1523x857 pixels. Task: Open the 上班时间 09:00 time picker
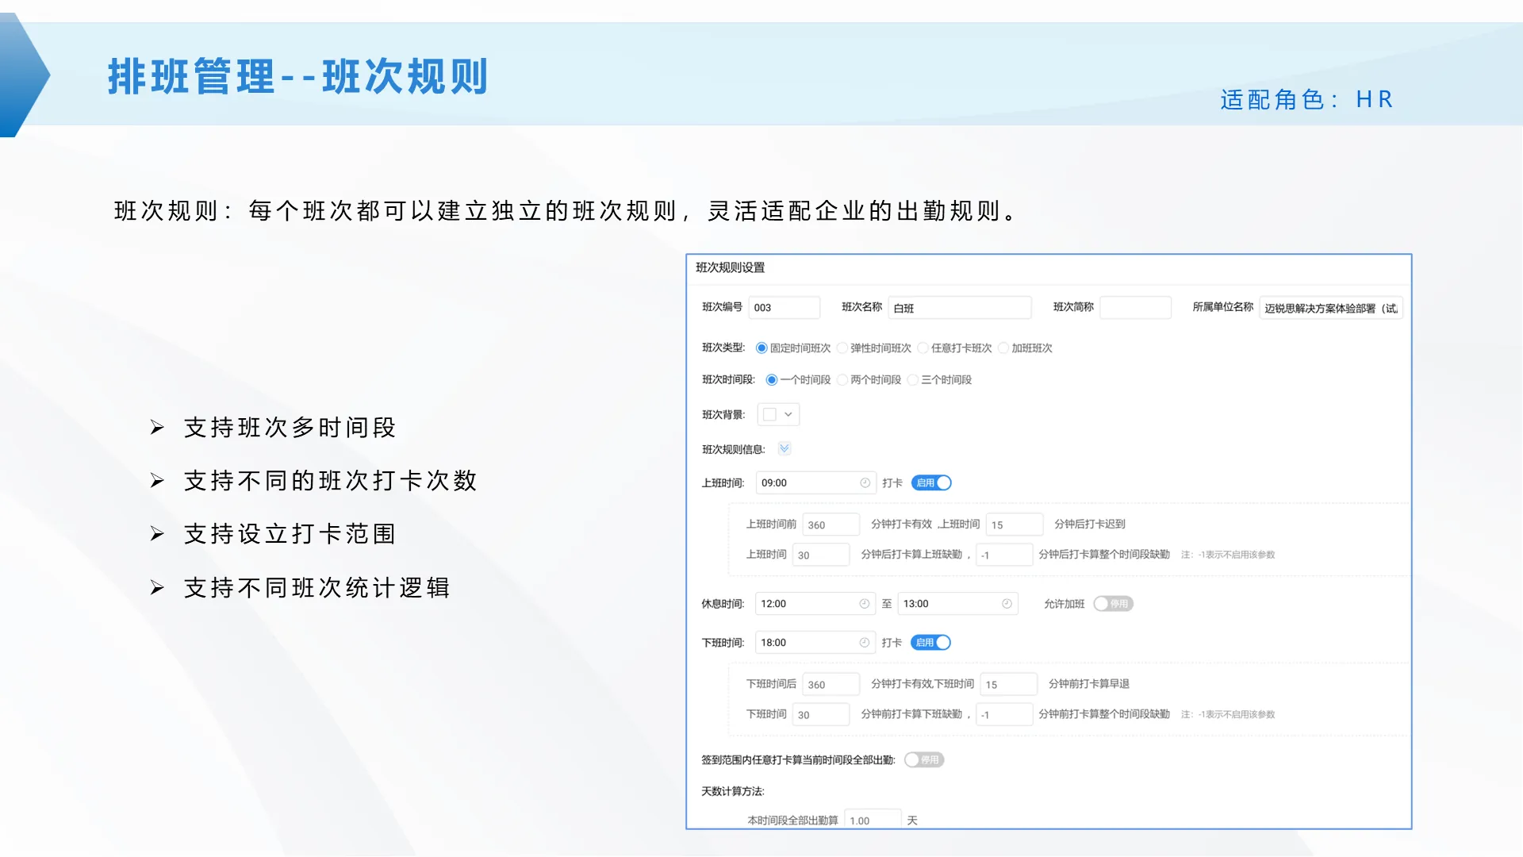(815, 482)
